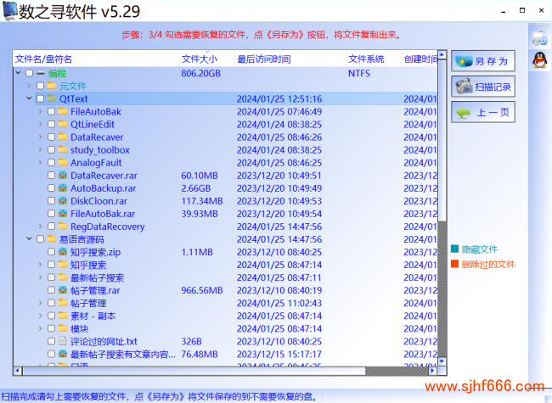Click the folder icon of 最新帖子搜索 folder

click(63, 277)
